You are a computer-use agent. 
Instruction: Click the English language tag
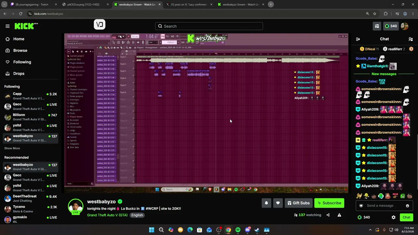point(137,215)
